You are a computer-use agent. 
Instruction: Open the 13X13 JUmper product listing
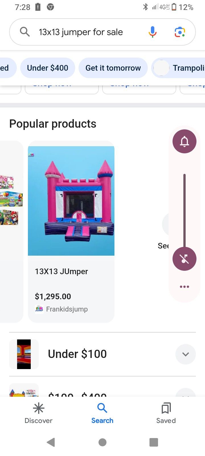pos(61,272)
